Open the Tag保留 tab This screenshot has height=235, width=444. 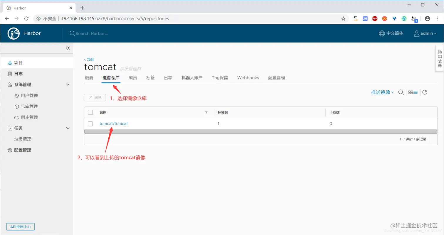tap(220, 78)
